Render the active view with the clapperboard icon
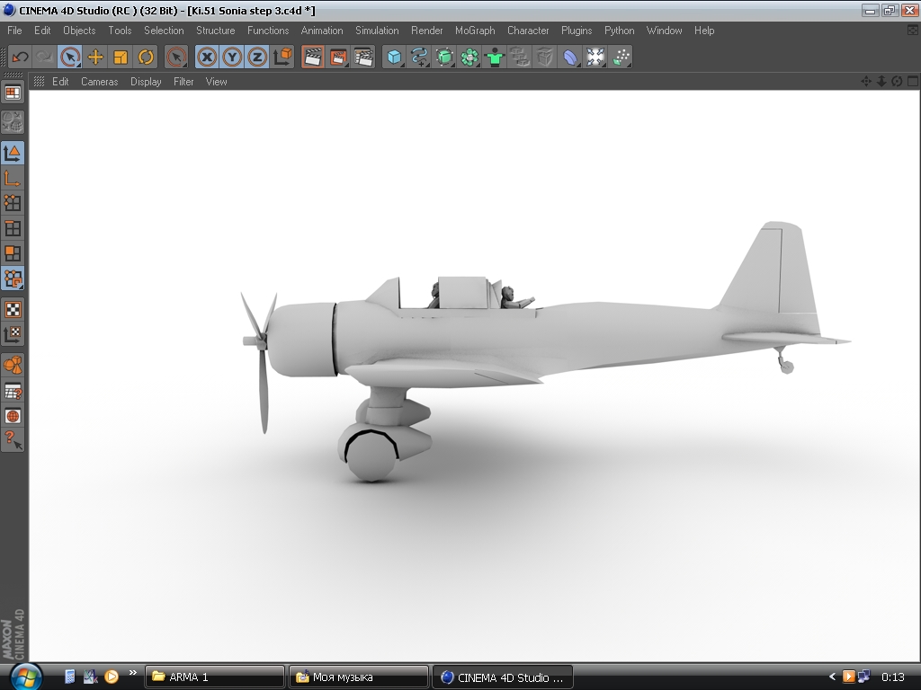This screenshot has width=921, height=690. (x=313, y=57)
